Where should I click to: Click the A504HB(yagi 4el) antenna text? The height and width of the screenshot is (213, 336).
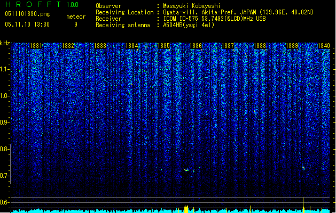(189, 25)
